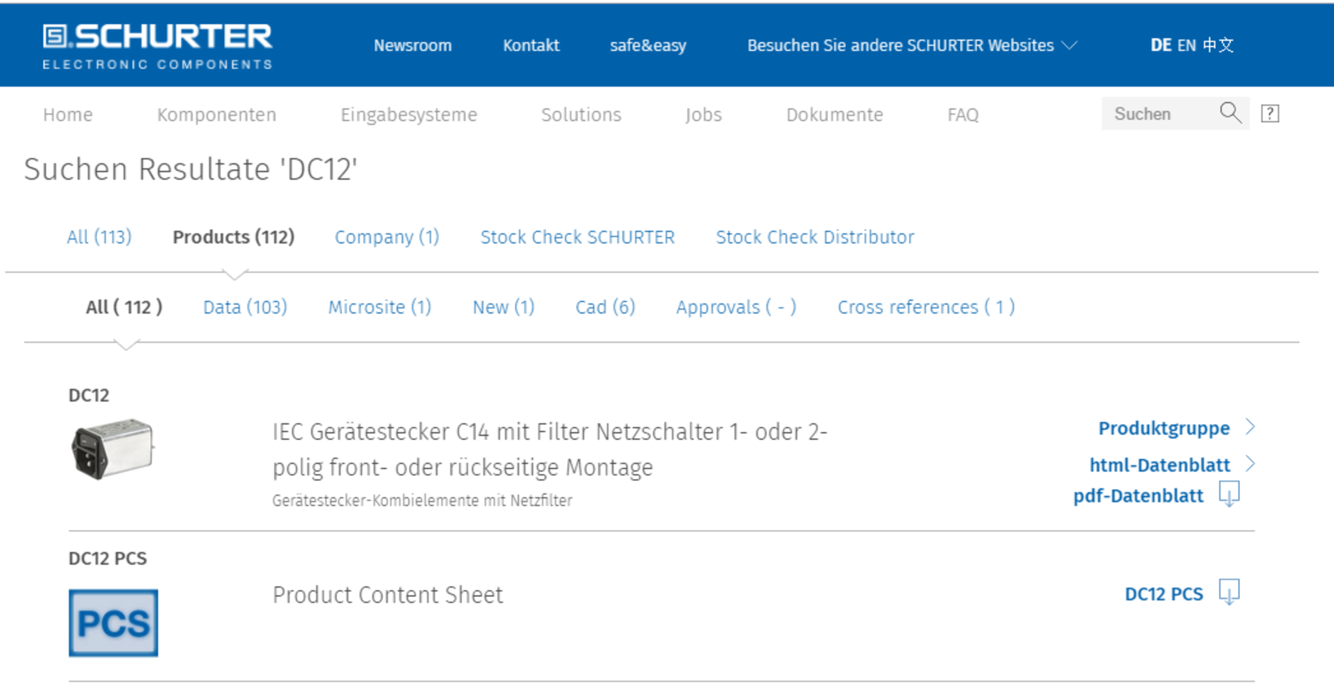Filter by New (1)
The image size is (1334, 696).
click(503, 307)
